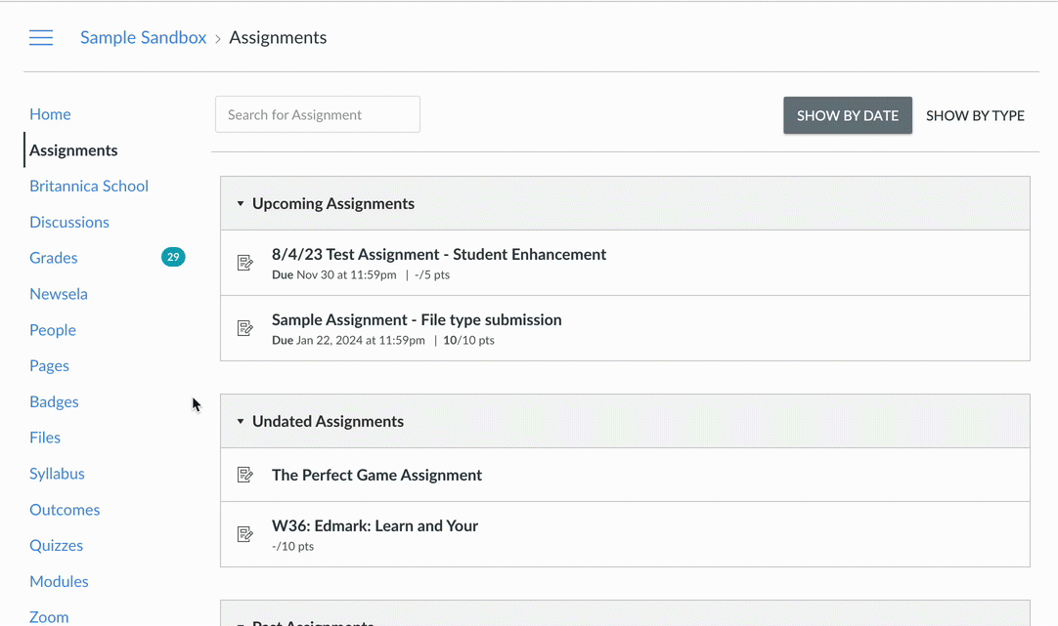Open the Britannica School link
Screen dimensions: 1058x626
click(x=89, y=186)
